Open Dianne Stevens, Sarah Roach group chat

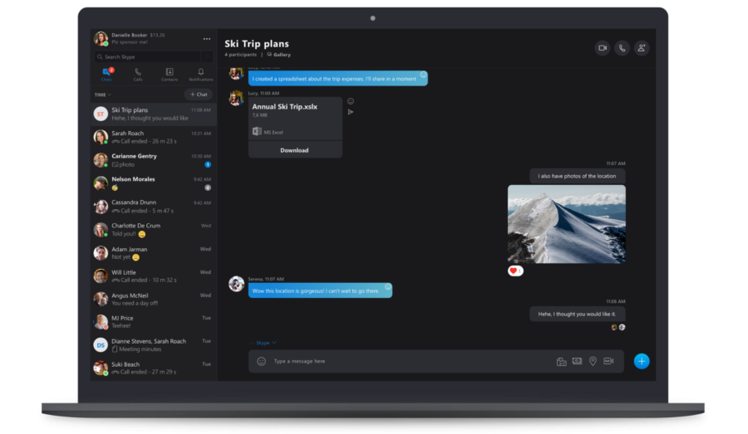point(154,345)
